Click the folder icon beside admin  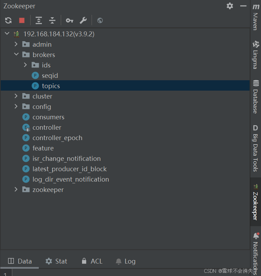[x=26, y=44]
